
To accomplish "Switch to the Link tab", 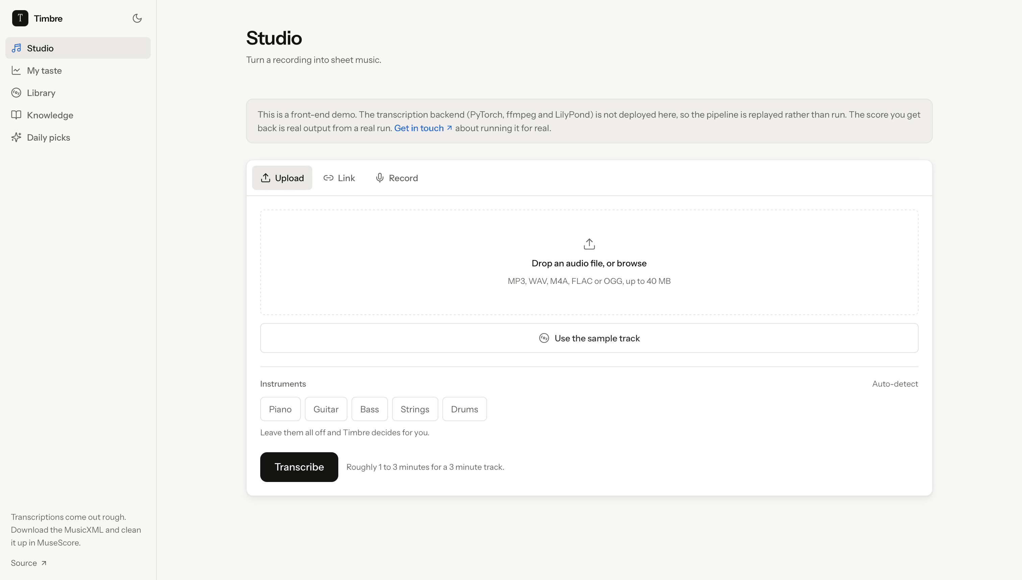I will point(339,178).
